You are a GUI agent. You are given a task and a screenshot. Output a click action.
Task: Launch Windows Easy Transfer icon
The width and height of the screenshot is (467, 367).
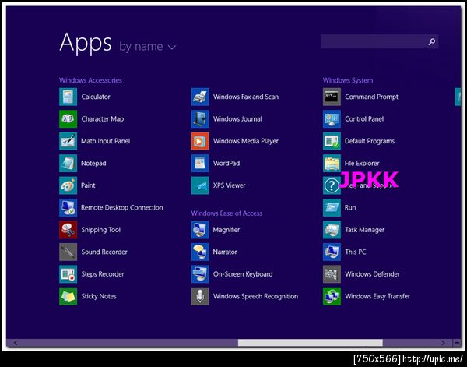pyautogui.click(x=332, y=296)
